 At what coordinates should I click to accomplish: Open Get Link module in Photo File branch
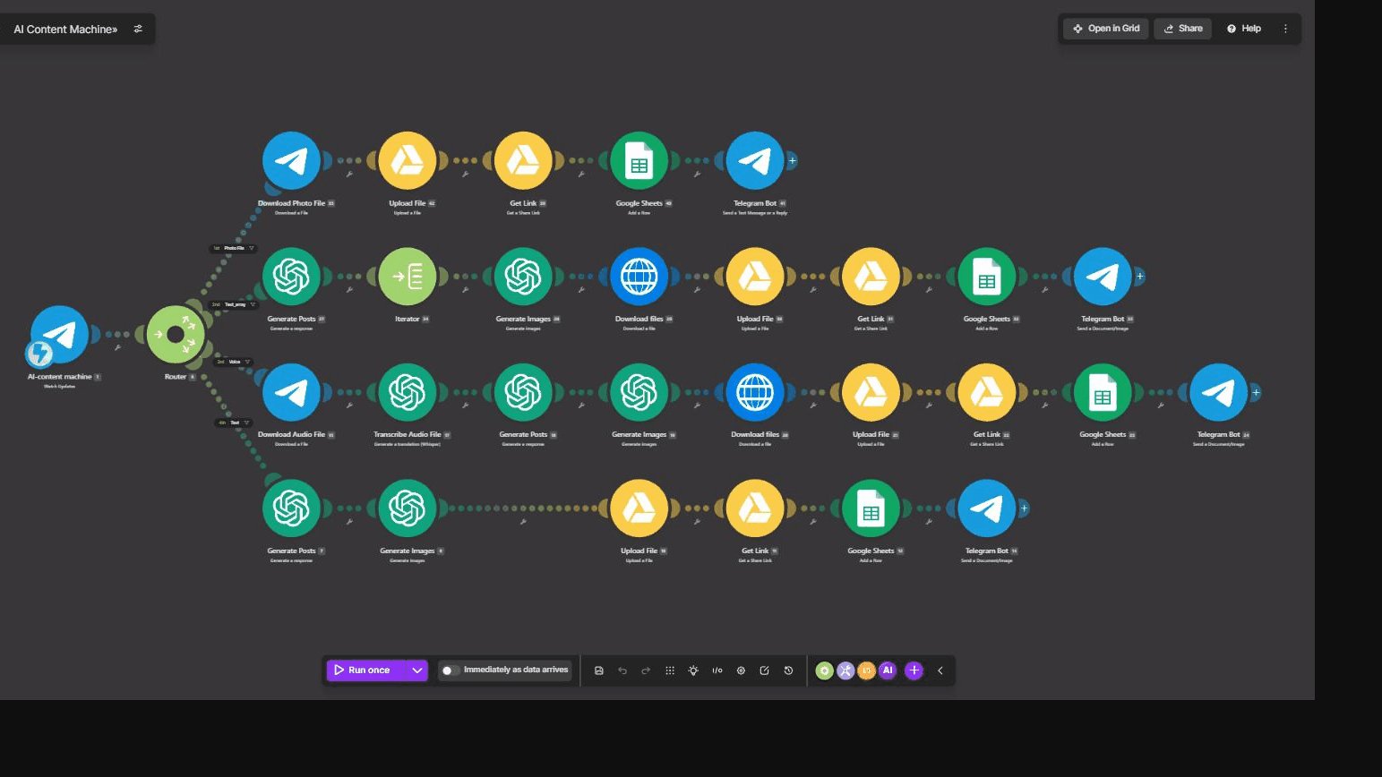tap(523, 161)
